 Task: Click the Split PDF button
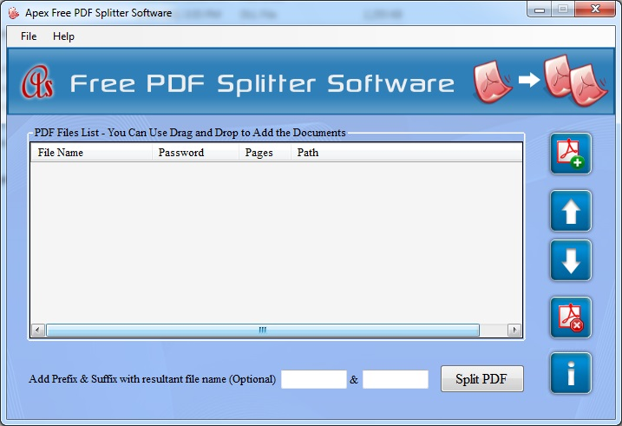(x=482, y=379)
